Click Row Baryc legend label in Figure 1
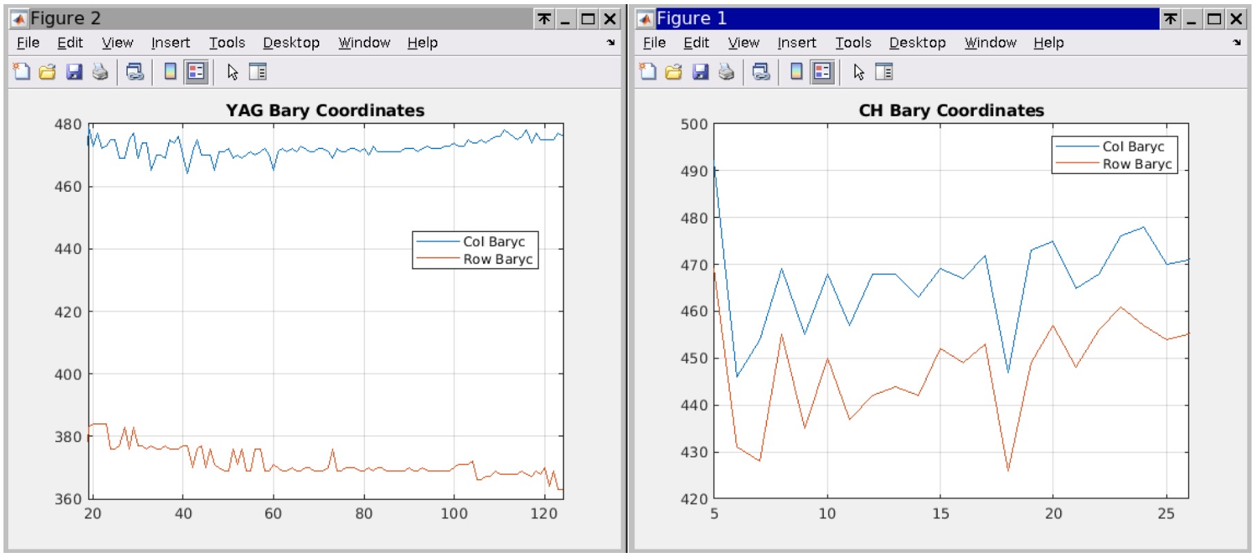 1137,164
